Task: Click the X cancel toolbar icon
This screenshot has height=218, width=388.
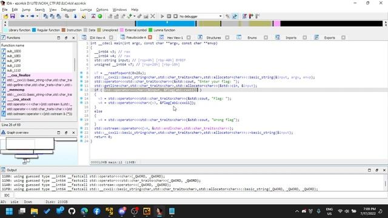Action: click(153, 16)
